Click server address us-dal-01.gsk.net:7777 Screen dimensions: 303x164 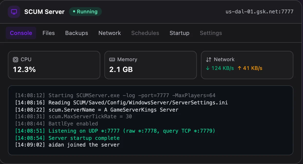pyautogui.click(x=259, y=12)
